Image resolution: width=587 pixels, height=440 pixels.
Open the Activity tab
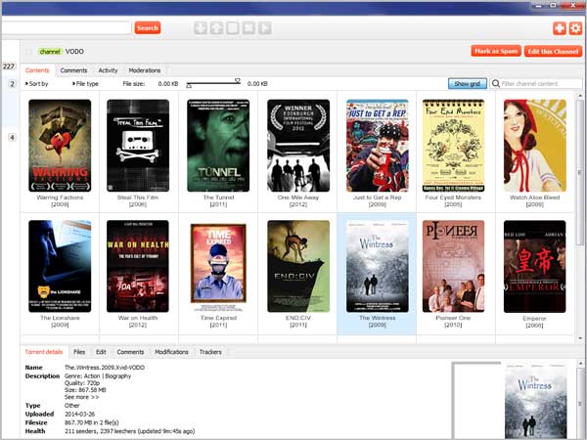coord(108,70)
